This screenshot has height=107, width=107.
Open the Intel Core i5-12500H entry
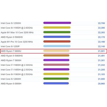pos(11,23)
